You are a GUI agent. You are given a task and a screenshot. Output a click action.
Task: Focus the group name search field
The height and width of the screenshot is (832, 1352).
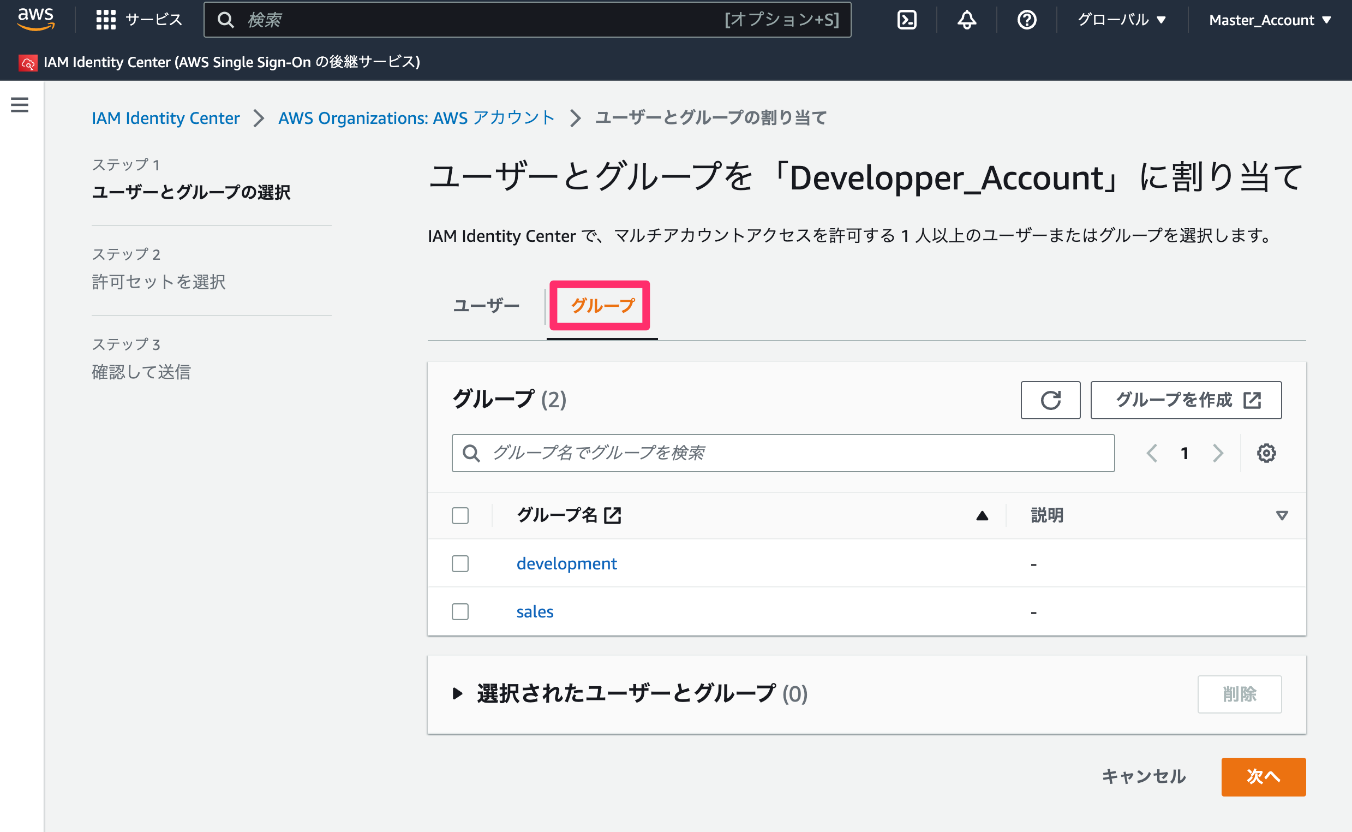tap(783, 453)
